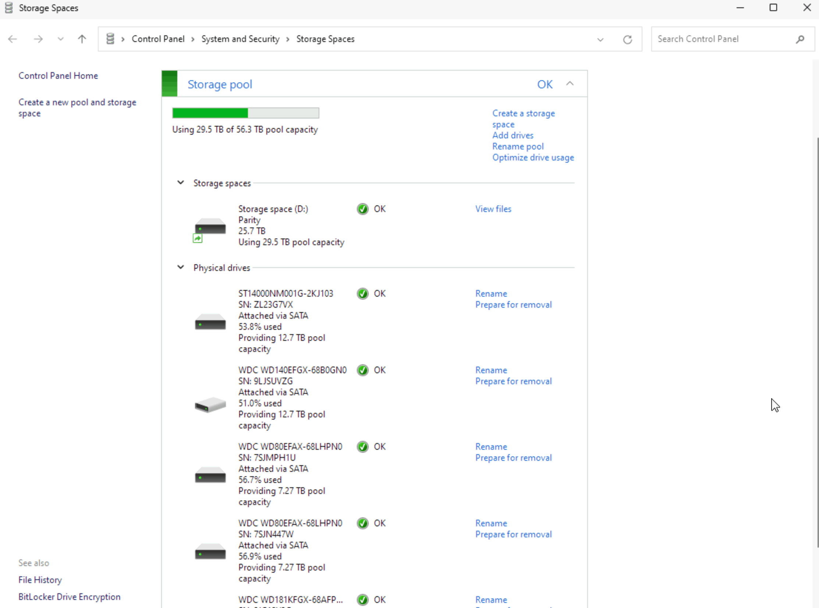The image size is (819, 608).
Task: Collapse the Physical drives group
Action: (180, 267)
